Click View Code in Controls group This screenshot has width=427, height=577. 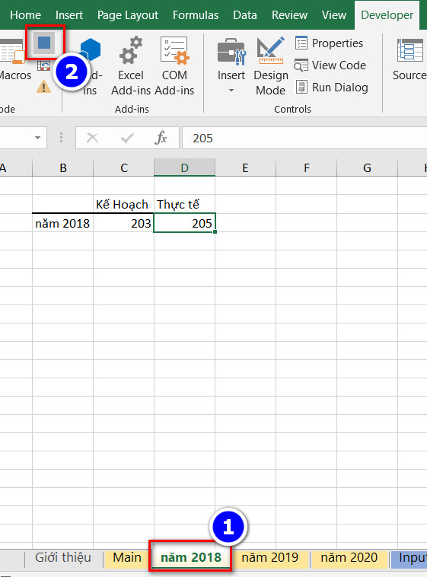(x=330, y=65)
